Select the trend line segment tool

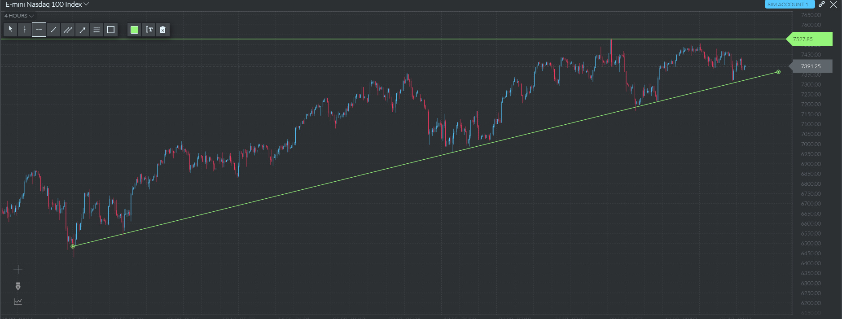53,30
